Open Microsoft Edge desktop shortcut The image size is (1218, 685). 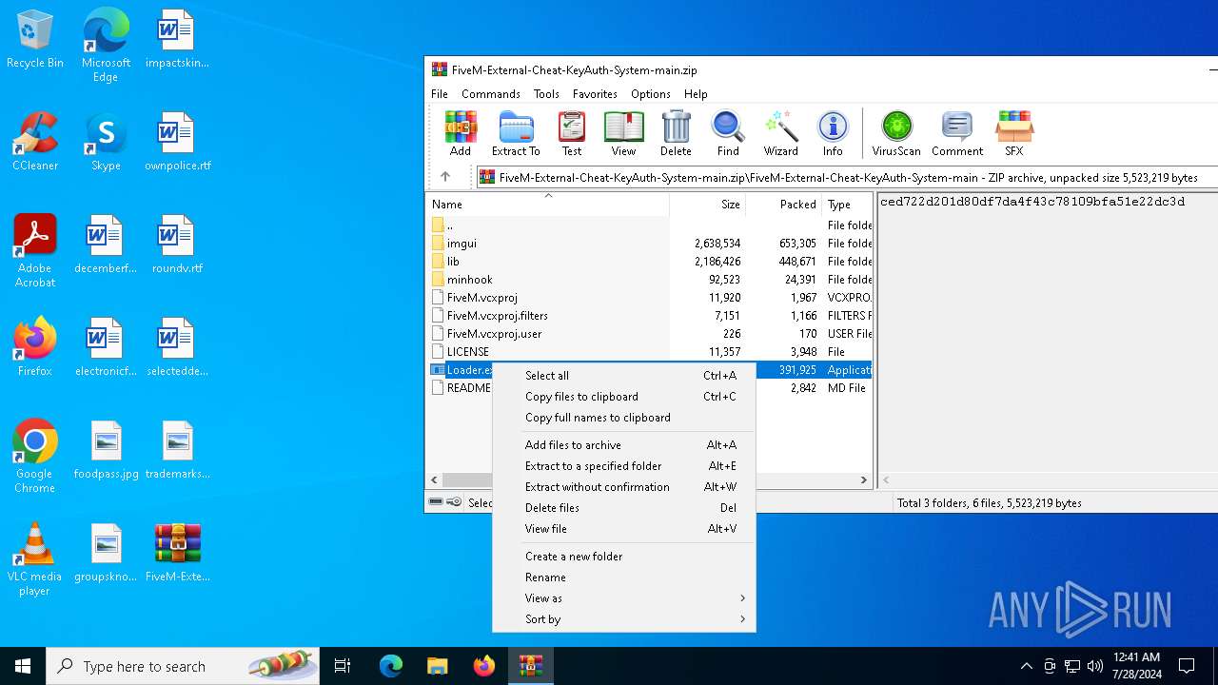pyautogui.click(x=106, y=46)
